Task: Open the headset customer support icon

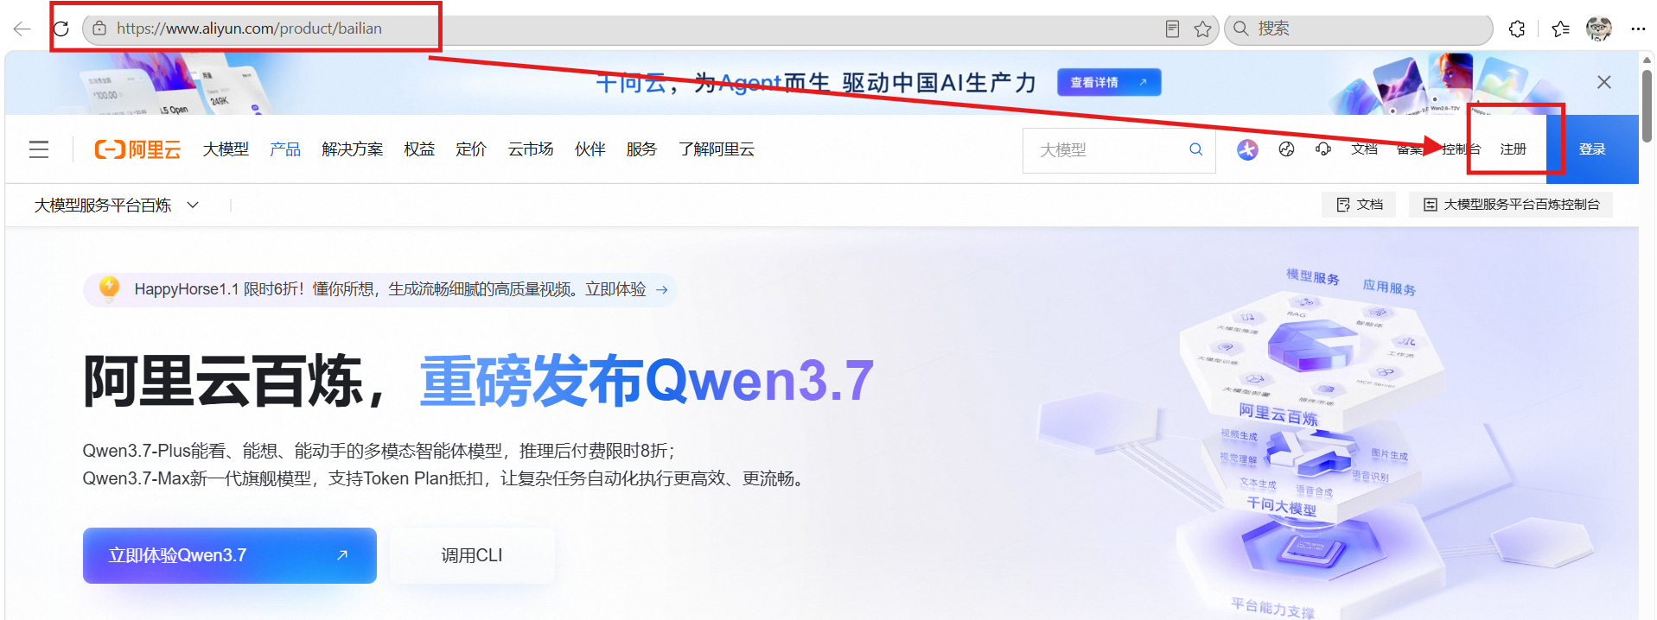Action: 1323,149
